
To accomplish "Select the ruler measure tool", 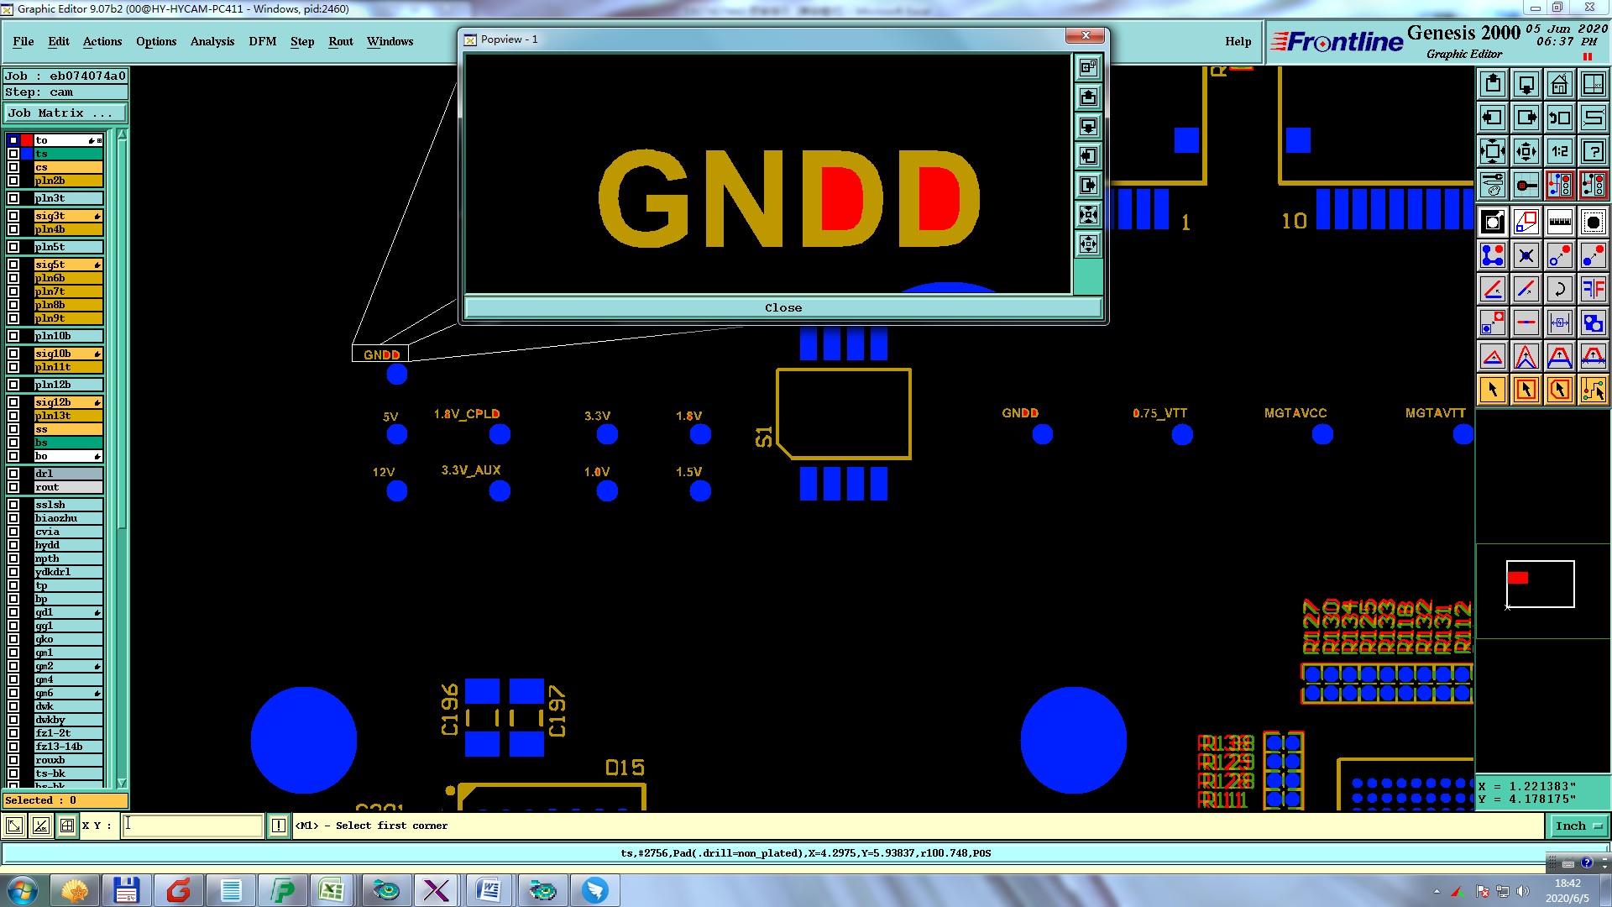I will (x=1559, y=222).
